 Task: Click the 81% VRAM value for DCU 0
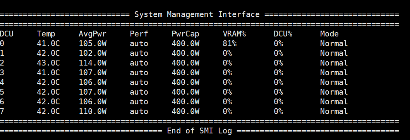230,43
